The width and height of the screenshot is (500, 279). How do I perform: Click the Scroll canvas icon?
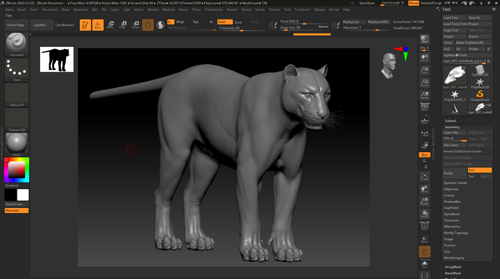[424, 58]
